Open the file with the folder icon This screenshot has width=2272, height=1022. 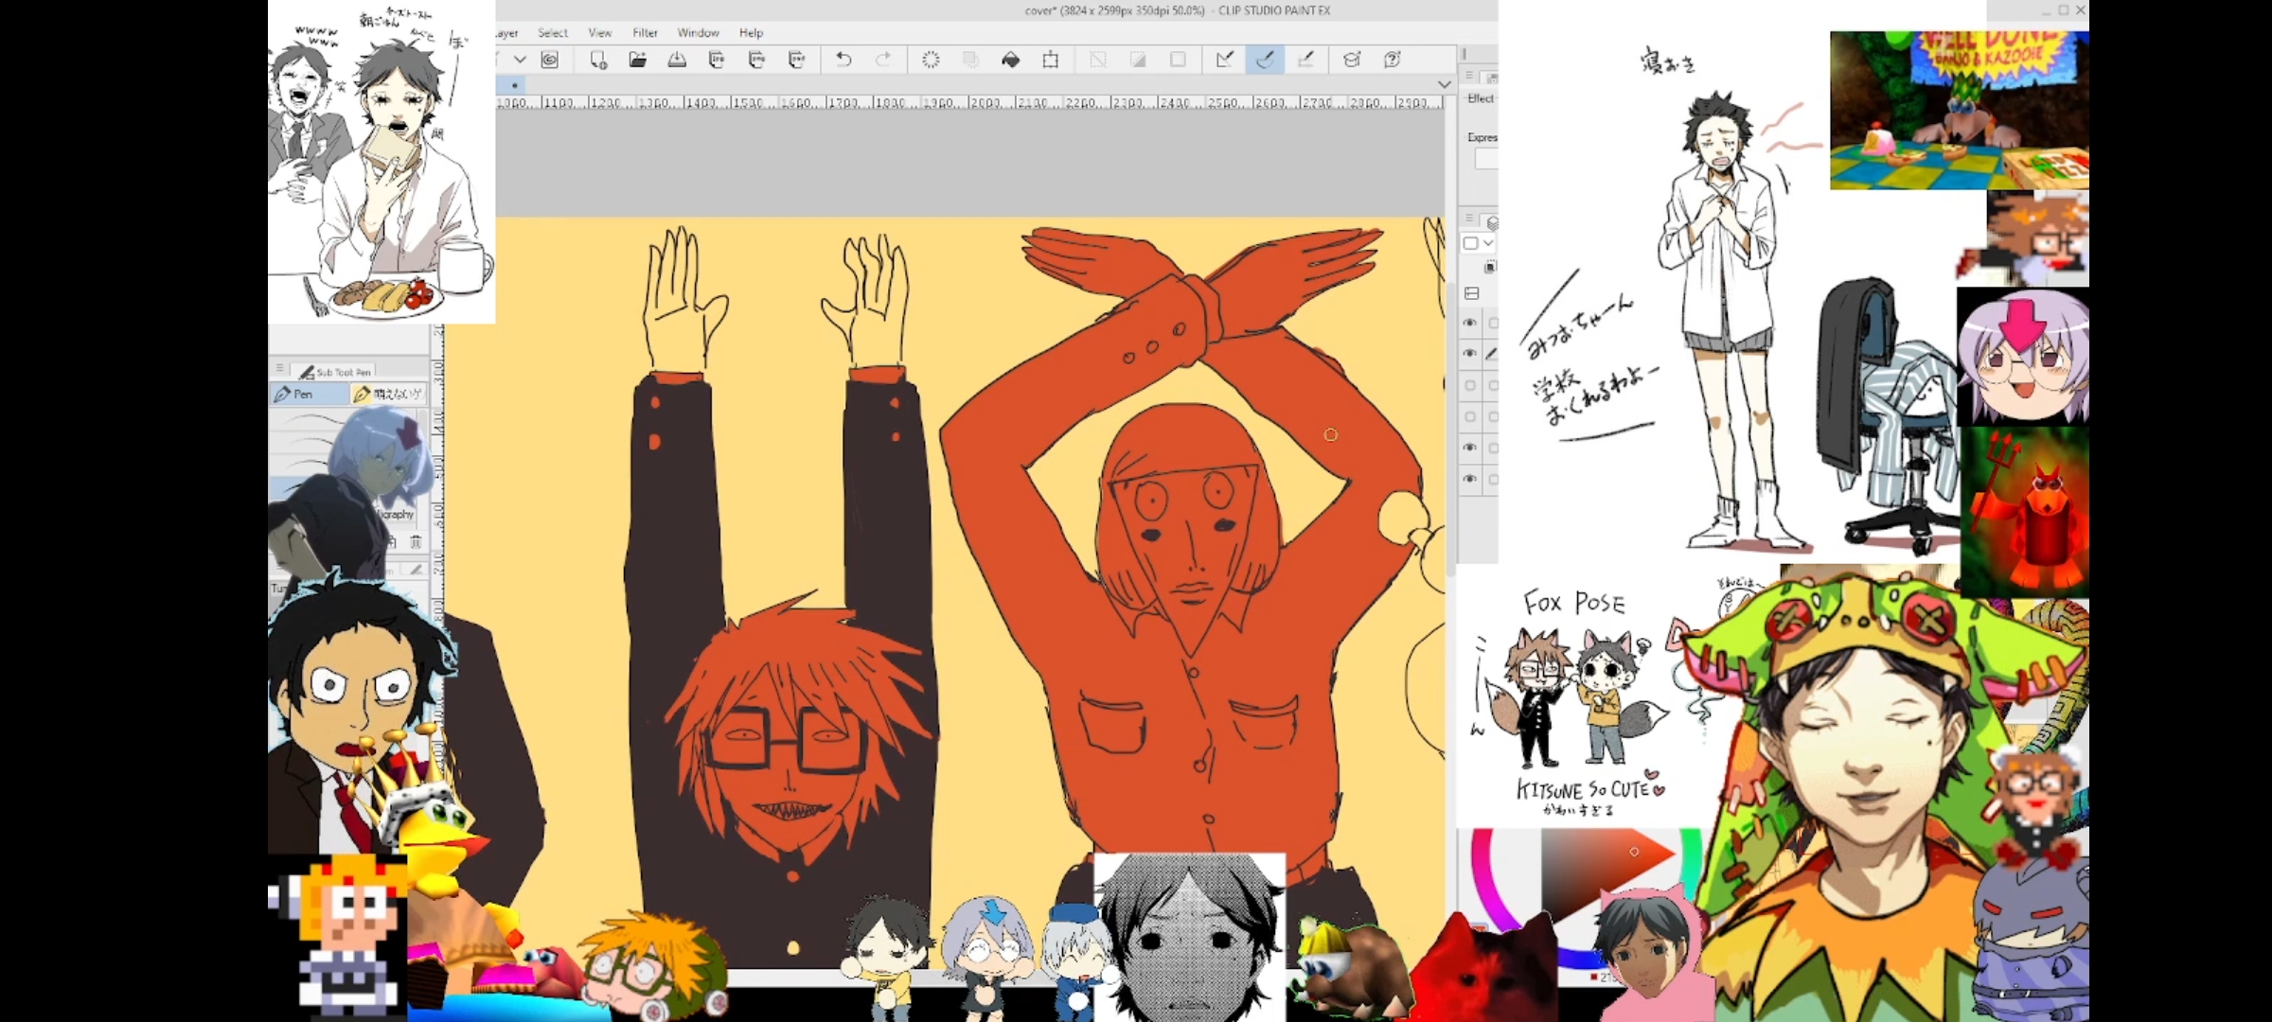pos(637,60)
